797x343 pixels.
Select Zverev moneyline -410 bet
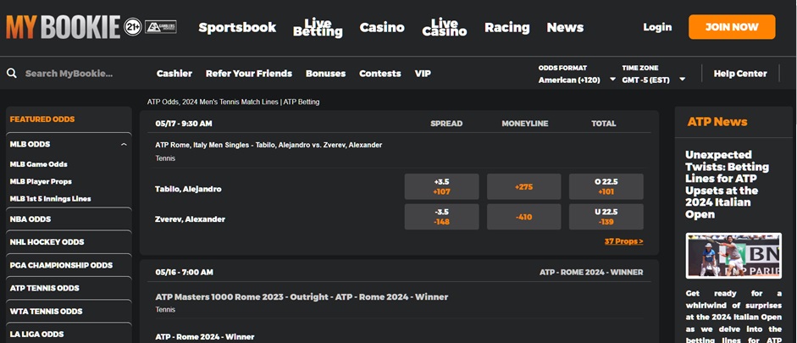(x=524, y=217)
